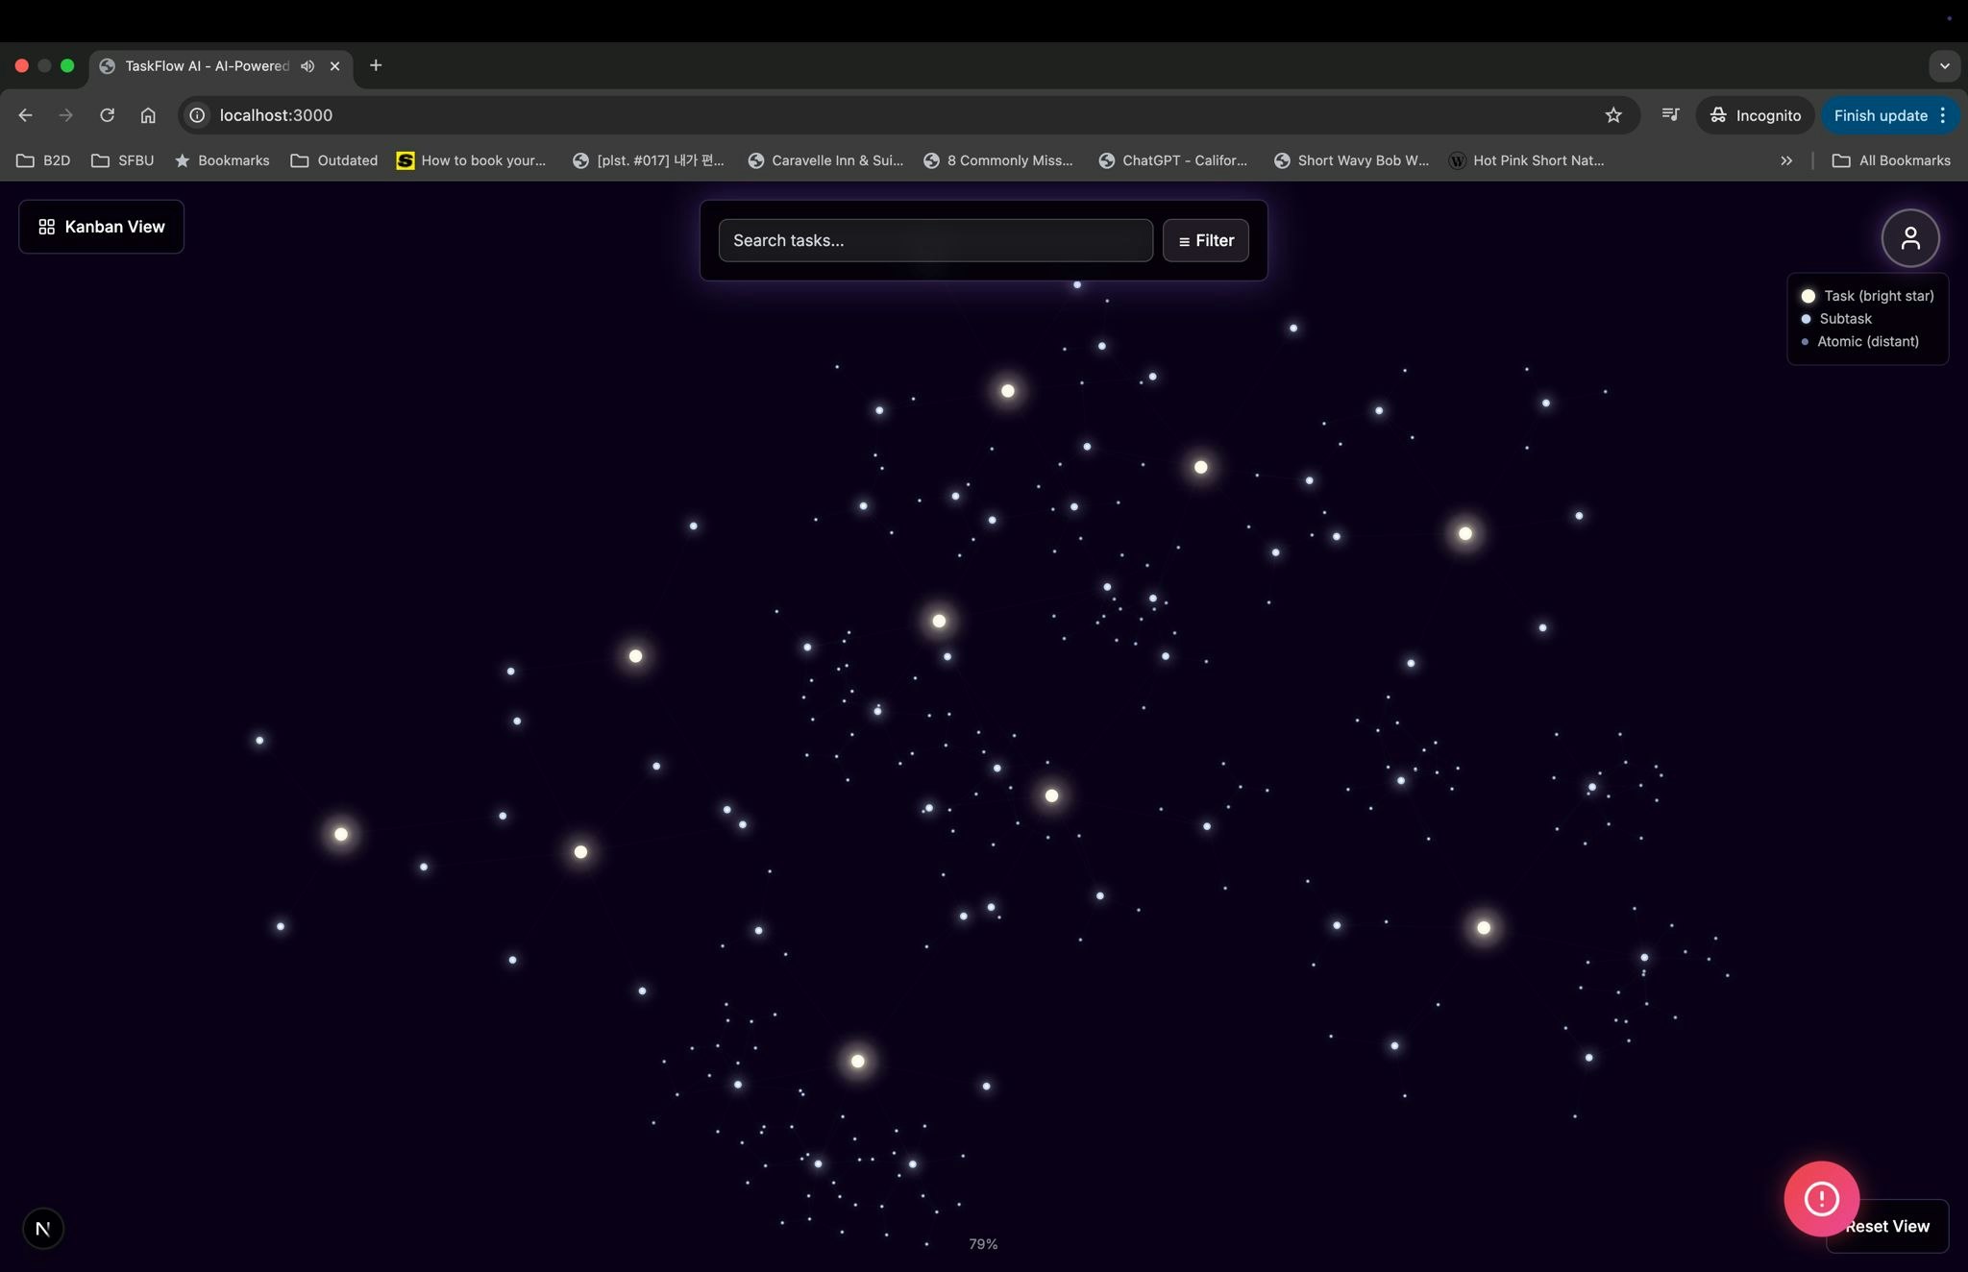Open the SFBU bookmarks folder
The image size is (1968, 1272).
[121, 160]
